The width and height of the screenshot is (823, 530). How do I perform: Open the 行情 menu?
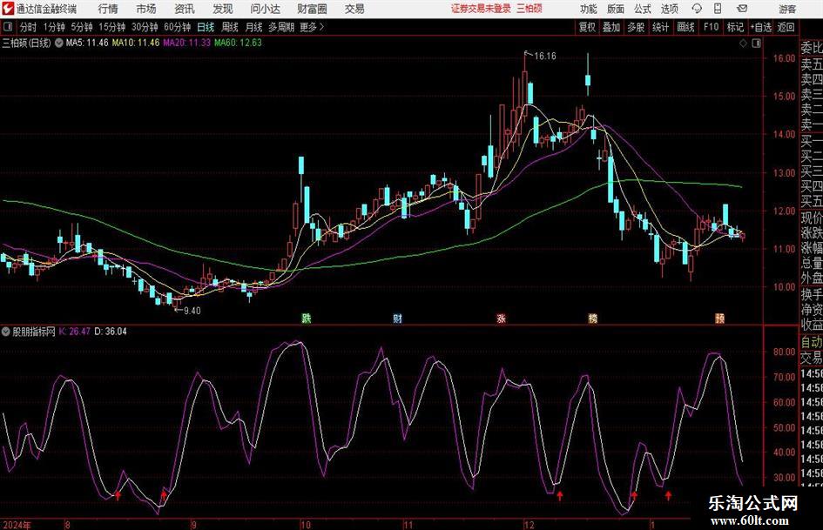coord(108,9)
